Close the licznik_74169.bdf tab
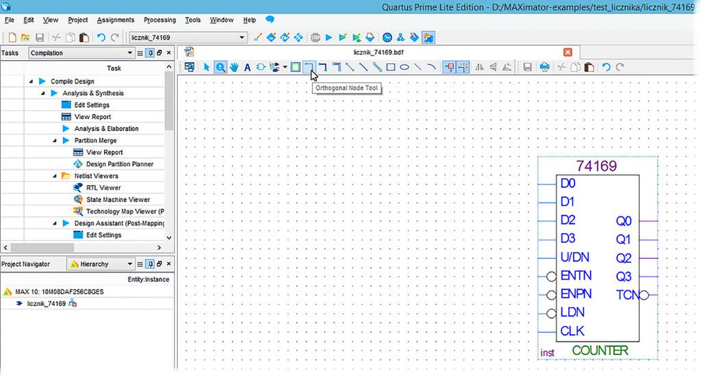701x379 pixels. pos(568,52)
